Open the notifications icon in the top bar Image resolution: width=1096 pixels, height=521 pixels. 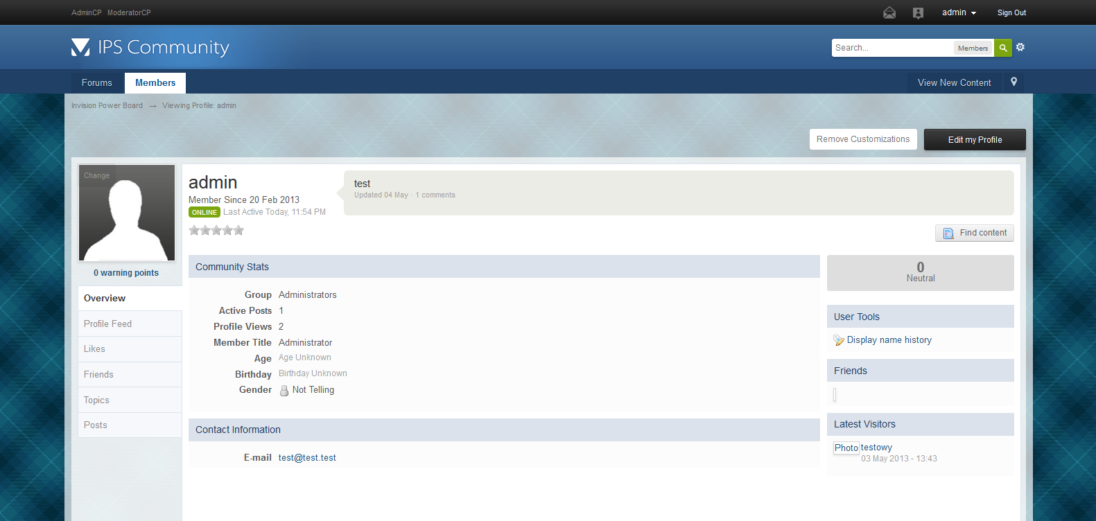tap(918, 13)
